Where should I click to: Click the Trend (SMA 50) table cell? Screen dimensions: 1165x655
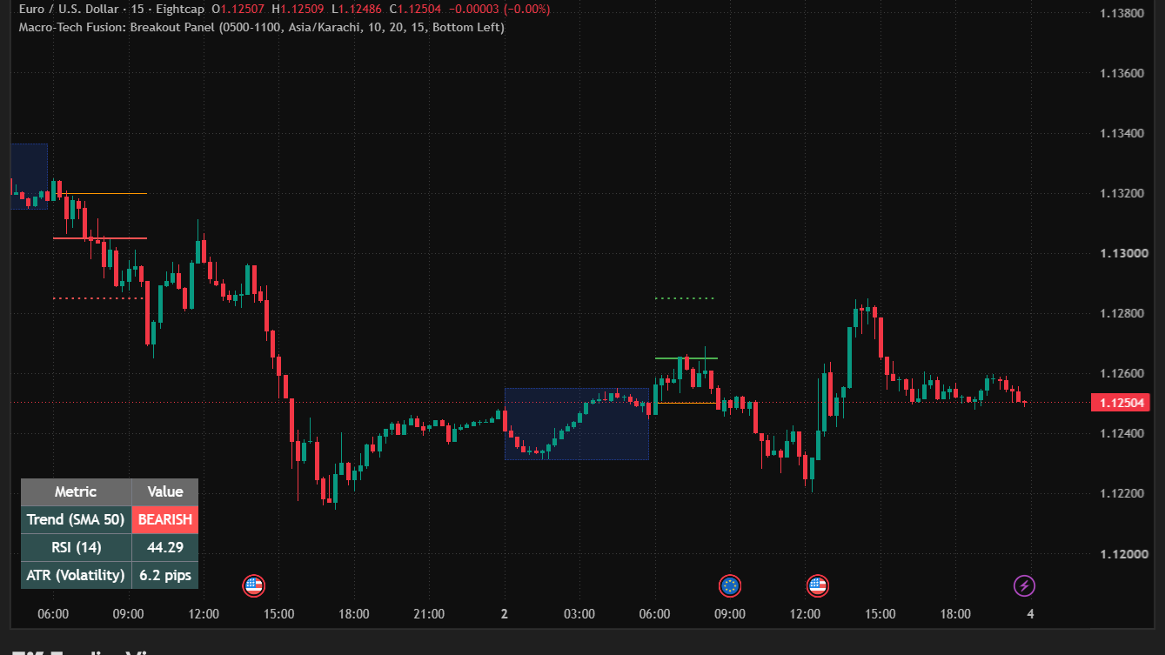76,519
